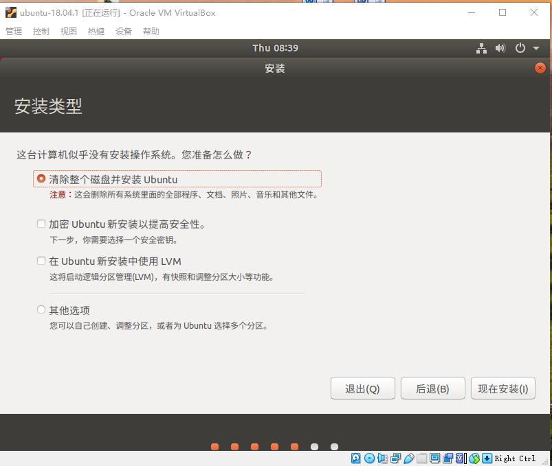Click the 现在安装(I) button
This screenshot has height=466, width=552.
[x=503, y=388]
